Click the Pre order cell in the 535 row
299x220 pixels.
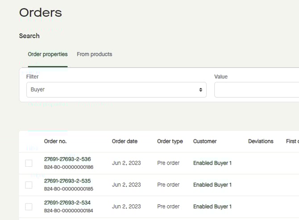[x=168, y=185]
